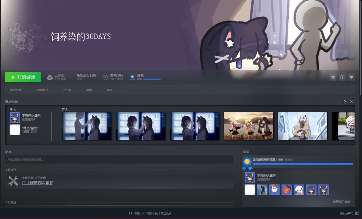Open the 社区中心 tab
The height and width of the screenshot is (219, 362).
pos(42,90)
